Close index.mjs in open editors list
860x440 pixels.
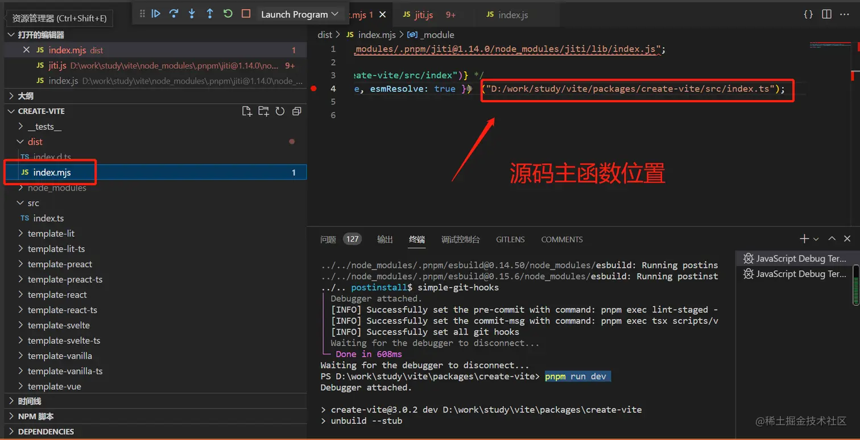[26, 50]
